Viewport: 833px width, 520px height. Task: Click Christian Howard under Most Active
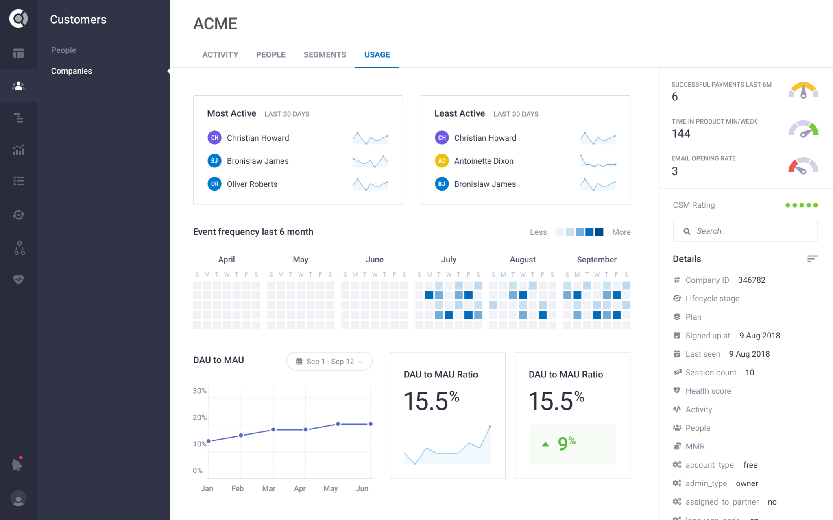258,138
